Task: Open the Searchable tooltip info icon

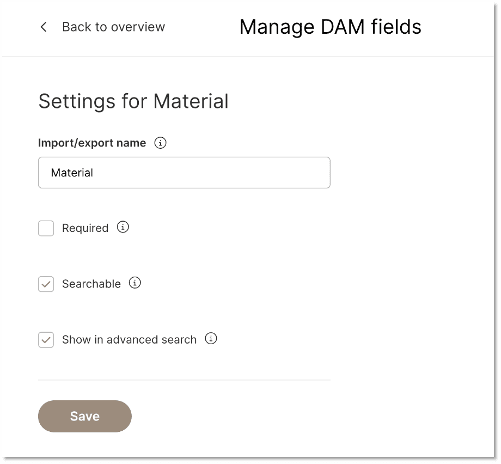Action: point(135,283)
